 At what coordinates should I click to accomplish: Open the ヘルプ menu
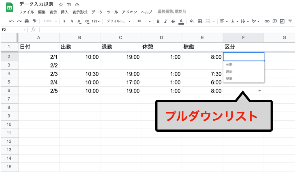tap(147, 12)
